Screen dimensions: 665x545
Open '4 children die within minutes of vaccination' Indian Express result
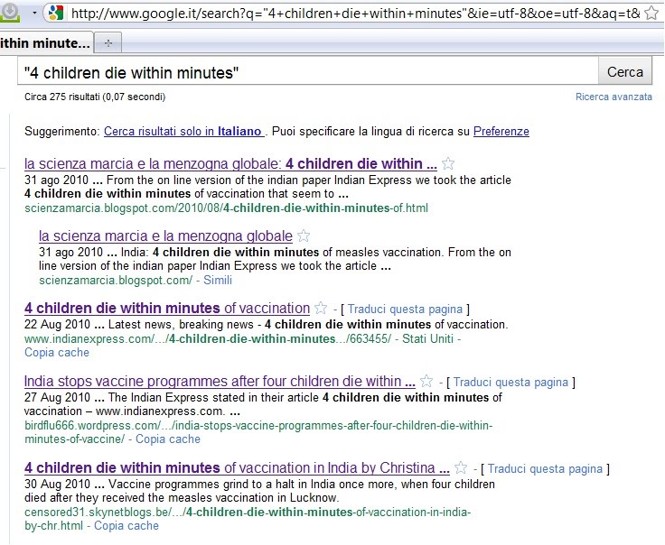167,308
